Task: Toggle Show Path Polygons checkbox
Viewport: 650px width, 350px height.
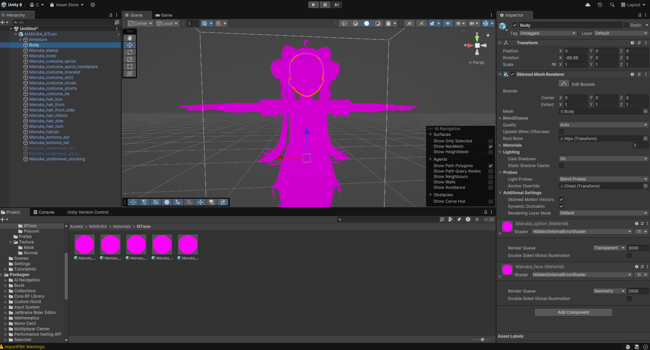Action: 491,166
